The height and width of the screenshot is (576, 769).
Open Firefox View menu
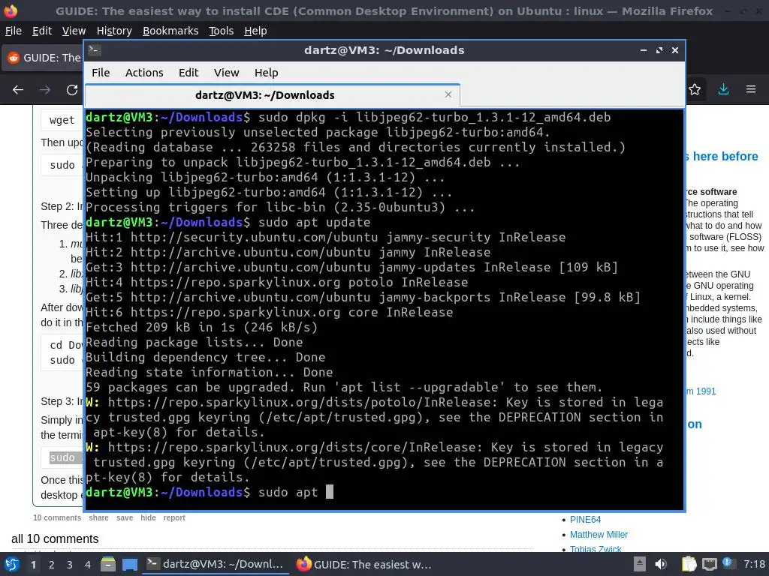click(x=74, y=31)
